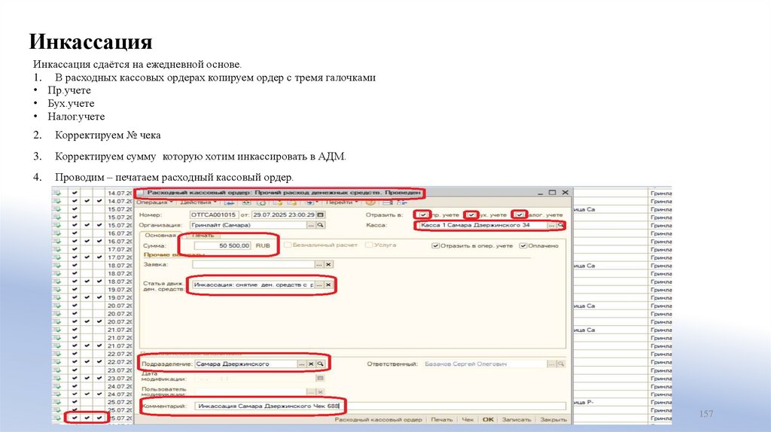Select the Самара Дзержинского подразделение field

coord(246,364)
